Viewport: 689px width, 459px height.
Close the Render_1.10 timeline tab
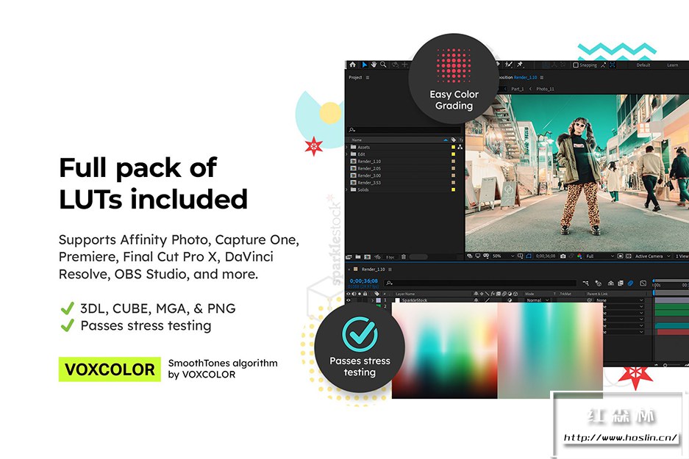(349, 269)
